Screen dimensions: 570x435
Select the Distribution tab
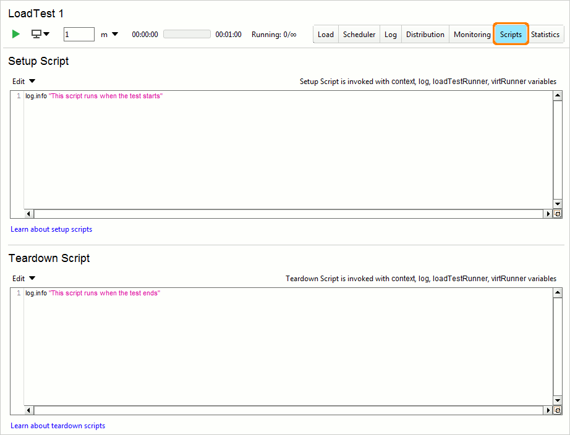425,34
